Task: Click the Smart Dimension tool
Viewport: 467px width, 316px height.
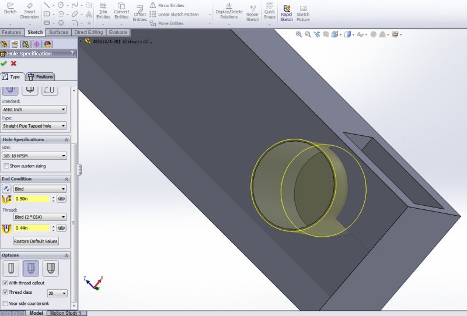Action: click(x=29, y=10)
